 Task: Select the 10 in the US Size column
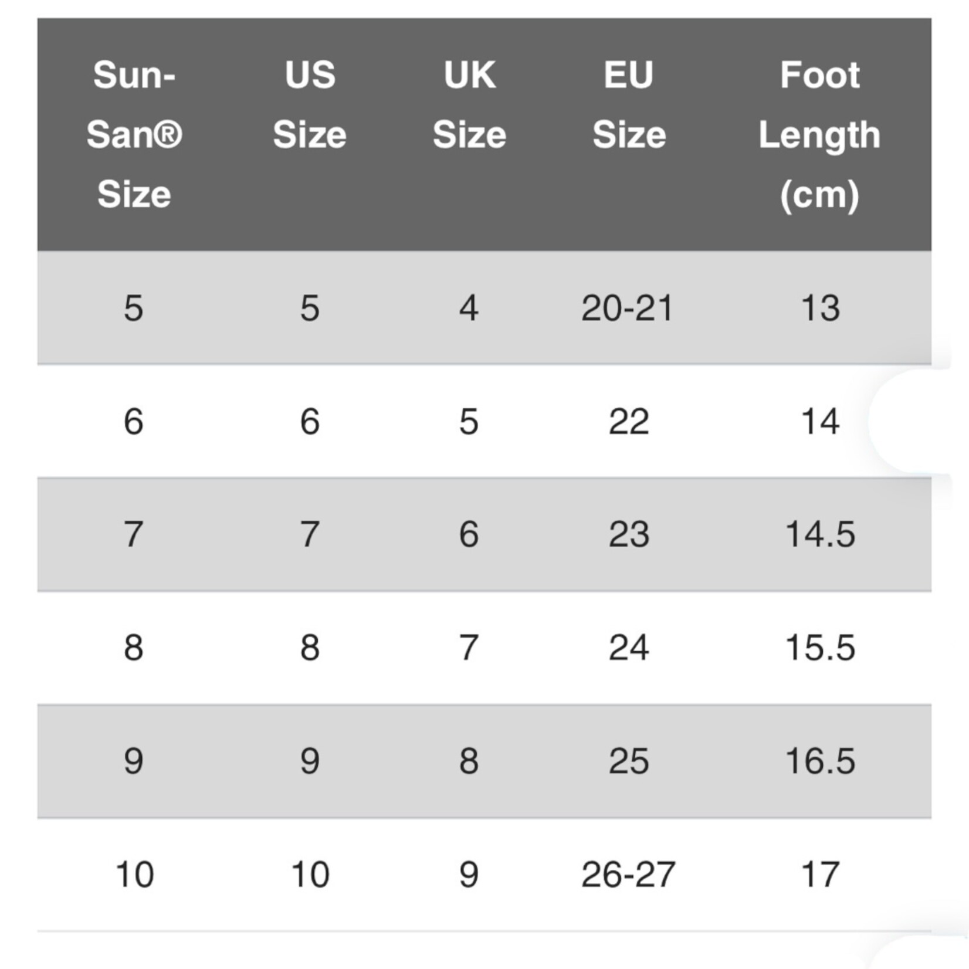pyautogui.click(x=310, y=874)
